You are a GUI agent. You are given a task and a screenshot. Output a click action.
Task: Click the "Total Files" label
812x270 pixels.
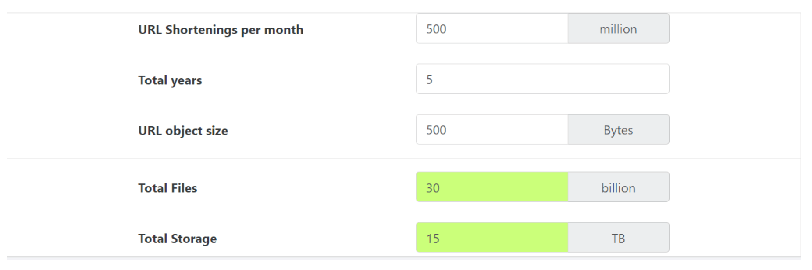167,188
